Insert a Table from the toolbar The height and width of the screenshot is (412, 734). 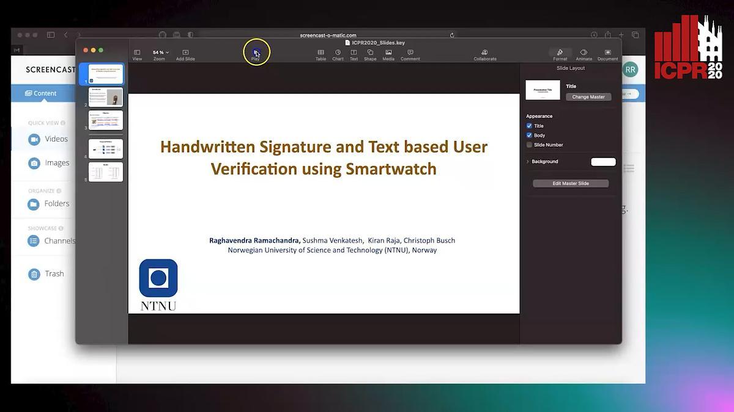pyautogui.click(x=321, y=53)
